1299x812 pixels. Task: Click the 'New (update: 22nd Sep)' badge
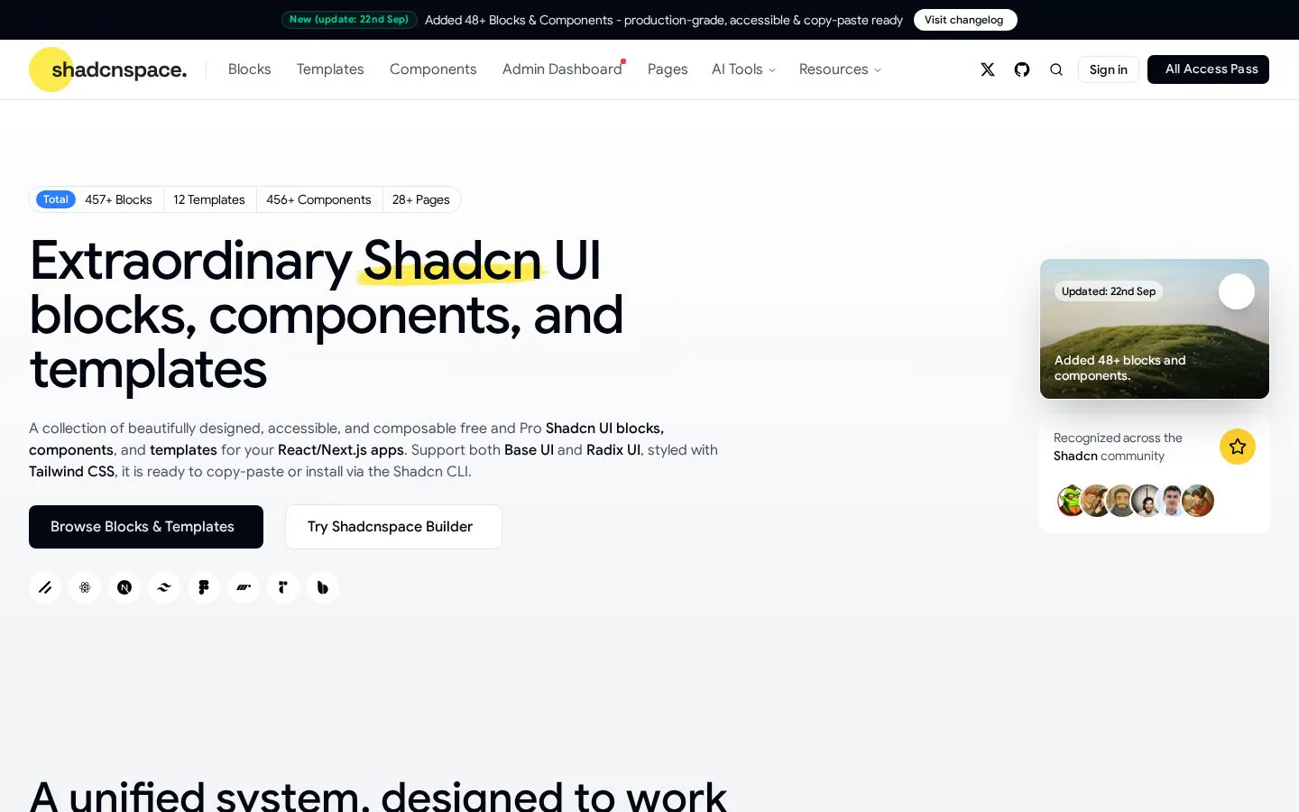click(x=349, y=20)
